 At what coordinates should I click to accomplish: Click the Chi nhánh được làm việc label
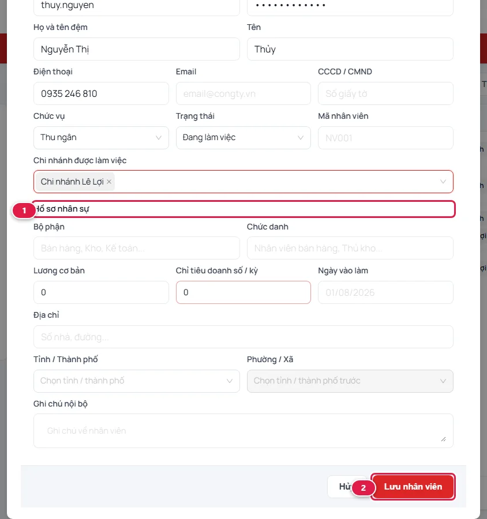coord(80,160)
